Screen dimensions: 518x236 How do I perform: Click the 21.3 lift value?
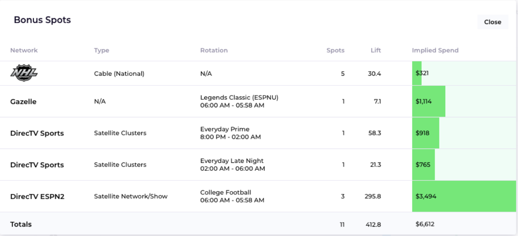point(375,165)
